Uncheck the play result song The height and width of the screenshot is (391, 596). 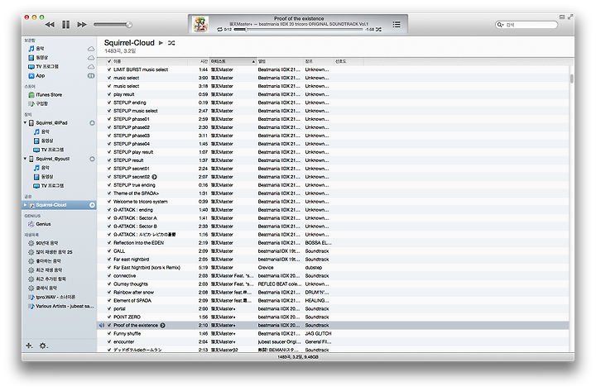click(109, 94)
